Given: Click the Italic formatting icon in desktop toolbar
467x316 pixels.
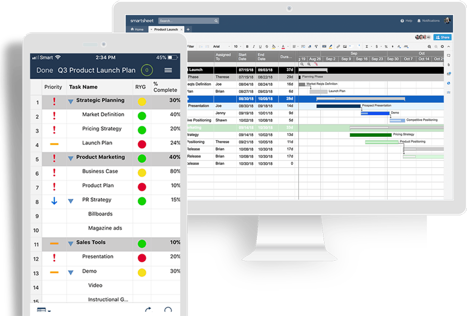Looking at the screenshot, I should 254,46.
